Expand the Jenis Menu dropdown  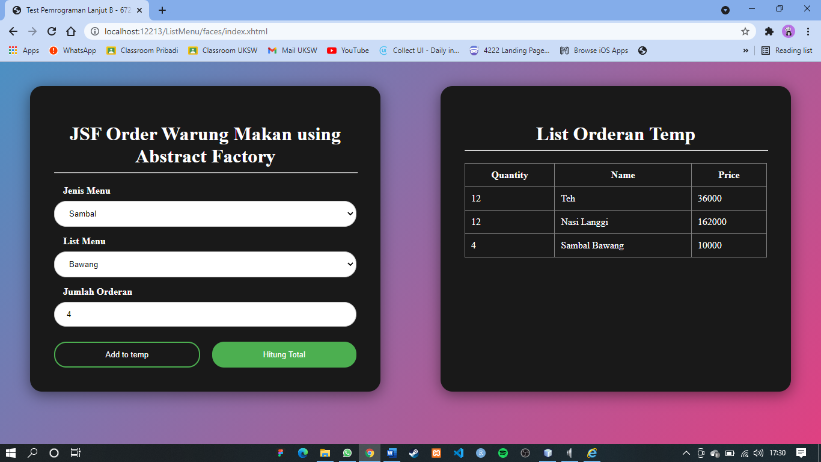coord(205,214)
